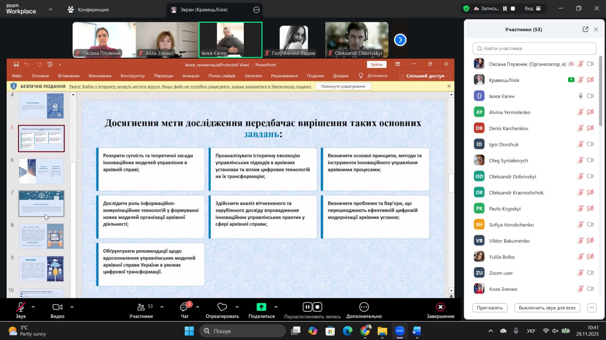
Task: Expand audio options chevron next to microphone
Action: point(33,306)
